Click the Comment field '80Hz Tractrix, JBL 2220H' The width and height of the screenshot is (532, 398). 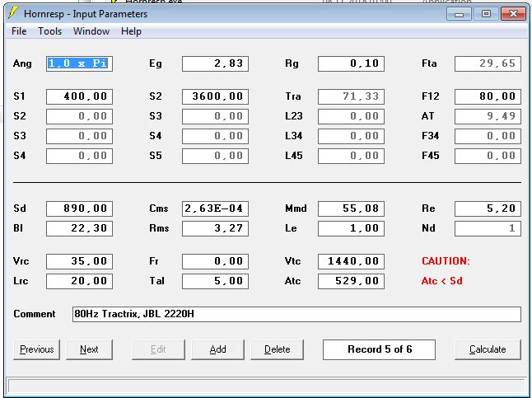tap(296, 314)
